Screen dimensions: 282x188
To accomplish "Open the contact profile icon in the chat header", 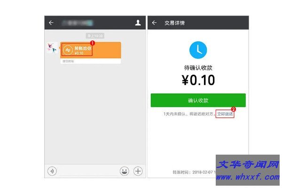I will (138, 23).
